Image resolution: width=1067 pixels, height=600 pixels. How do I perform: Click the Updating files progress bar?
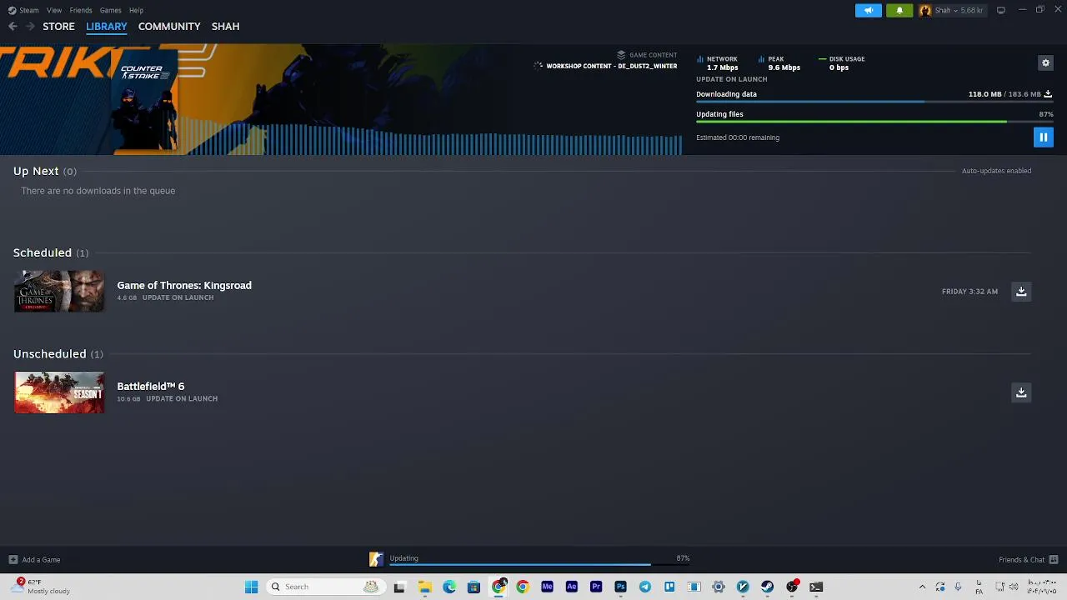pyautogui.click(x=874, y=122)
